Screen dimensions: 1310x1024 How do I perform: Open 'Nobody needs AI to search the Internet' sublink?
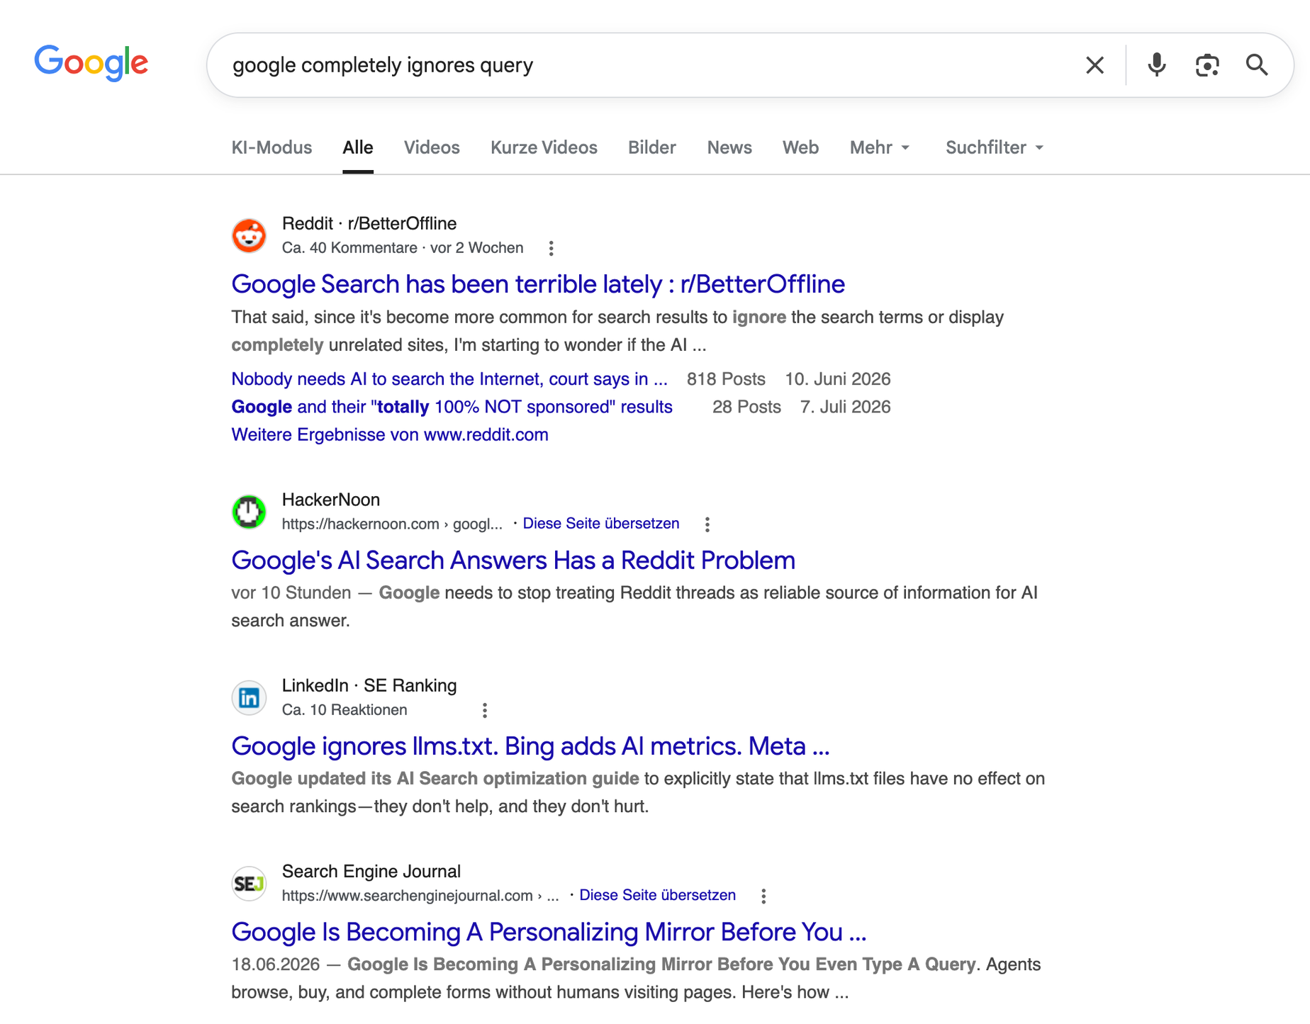pyautogui.click(x=449, y=379)
